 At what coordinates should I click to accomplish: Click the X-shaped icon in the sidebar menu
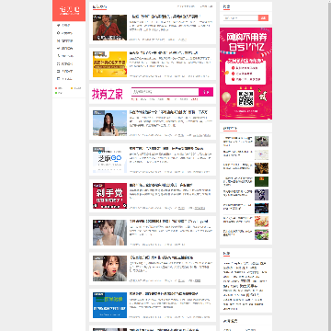click(x=58, y=40)
